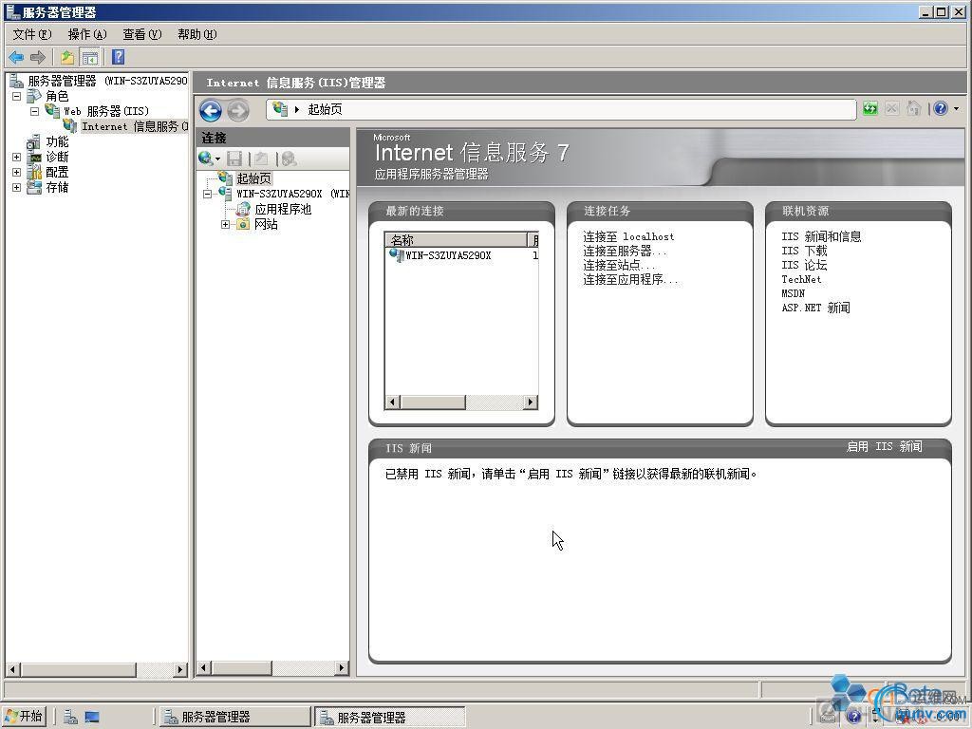
Task: Select 起始页 in connections tree
Action: (253, 178)
